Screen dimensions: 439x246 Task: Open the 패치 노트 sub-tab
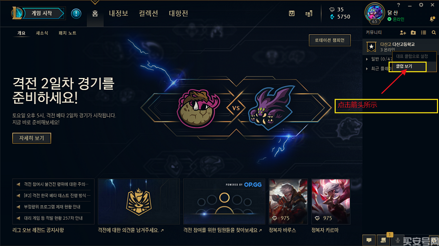pos(67,33)
